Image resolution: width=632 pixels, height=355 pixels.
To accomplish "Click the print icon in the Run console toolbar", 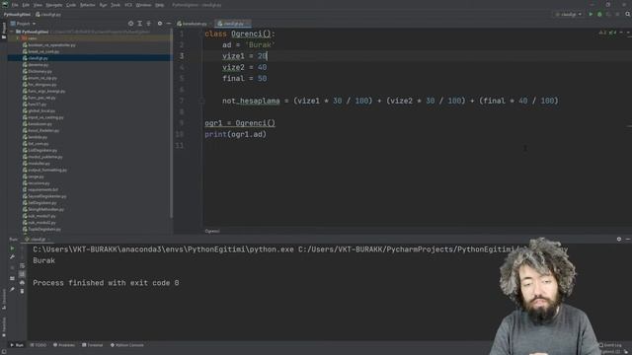I will [x=22, y=283].
